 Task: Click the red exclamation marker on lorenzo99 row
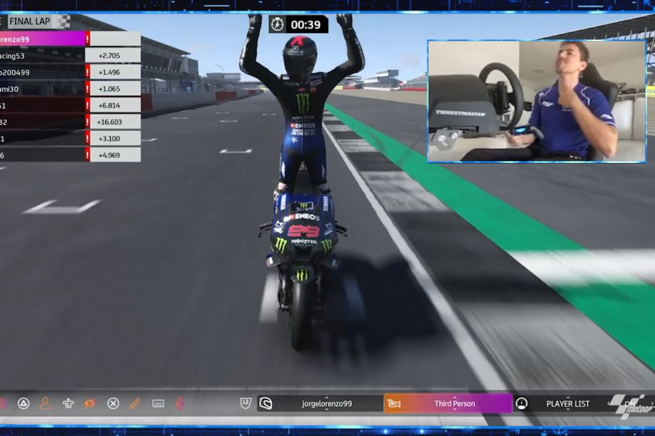pos(87,39)
